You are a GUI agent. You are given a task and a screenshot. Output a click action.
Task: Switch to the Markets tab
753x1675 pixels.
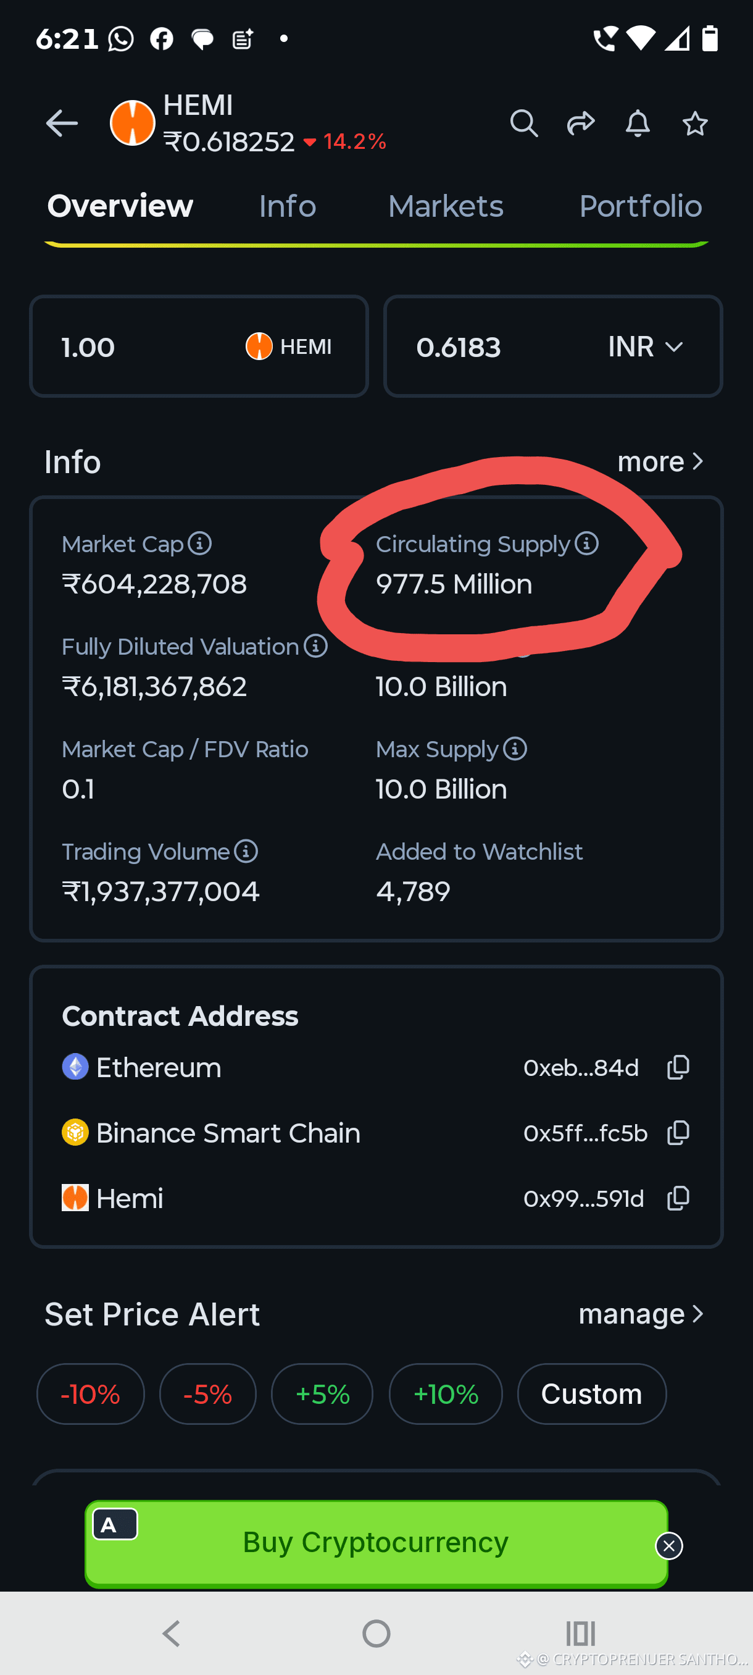point(446,206)
